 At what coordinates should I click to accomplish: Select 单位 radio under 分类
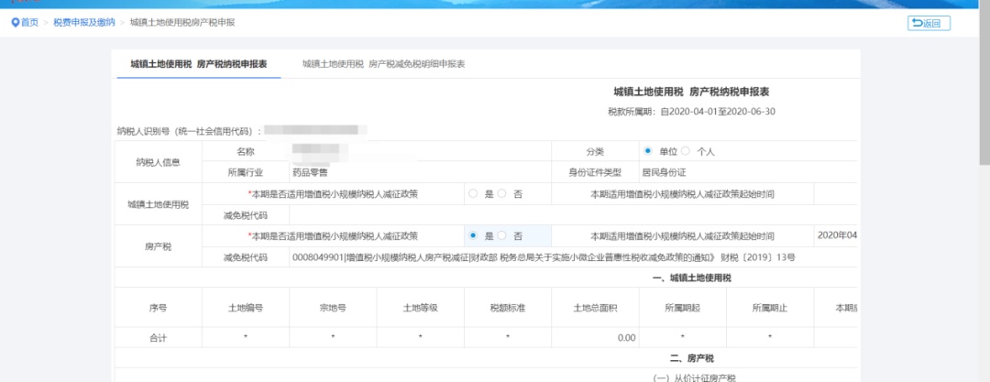[x=648, y=151]
